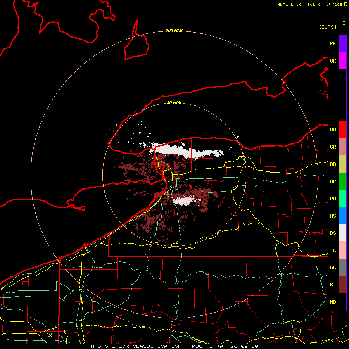Click the IC light pink legend block
This screenshot has width=349, height=349.
click(342, 250)
